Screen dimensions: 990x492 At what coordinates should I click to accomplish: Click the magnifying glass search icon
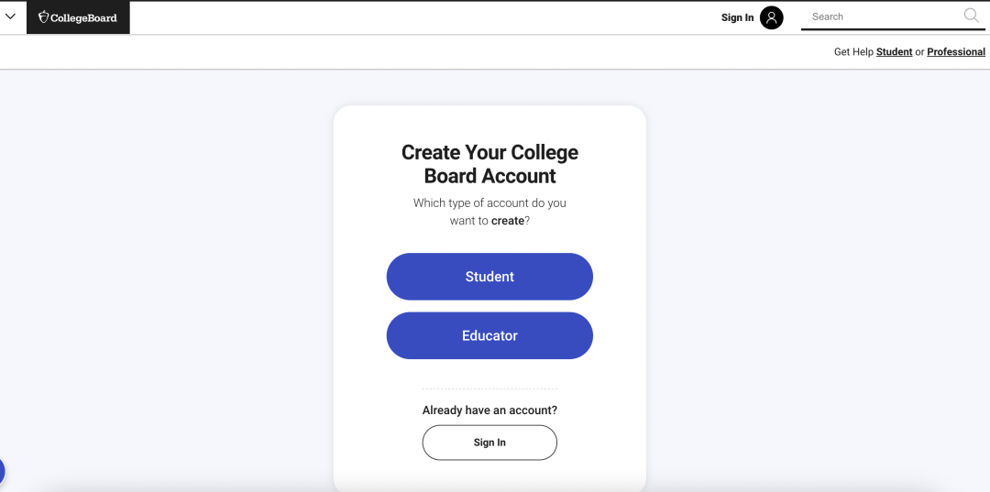pos(971,16)
